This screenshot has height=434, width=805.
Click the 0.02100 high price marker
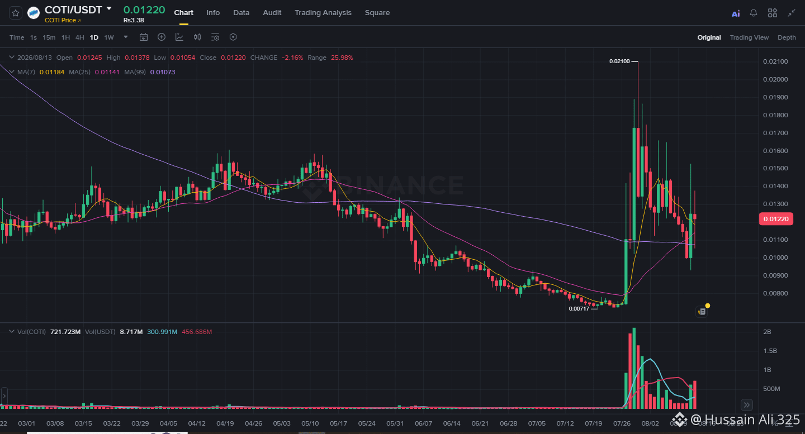[621, 61]
